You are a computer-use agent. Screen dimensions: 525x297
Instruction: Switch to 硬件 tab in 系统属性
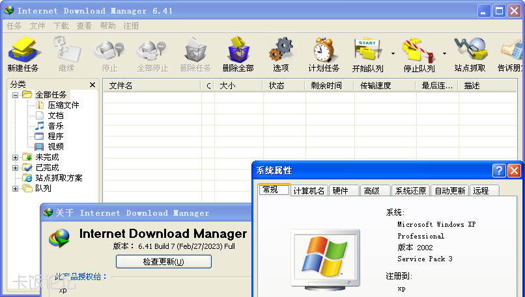pyautogui.click(x=344, y=191)
